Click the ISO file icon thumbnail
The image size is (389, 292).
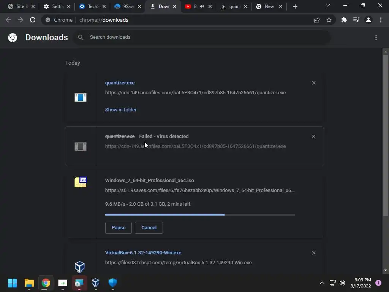pos(81,182)
